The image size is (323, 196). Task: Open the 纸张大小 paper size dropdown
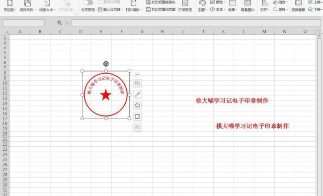pos(47,6)
